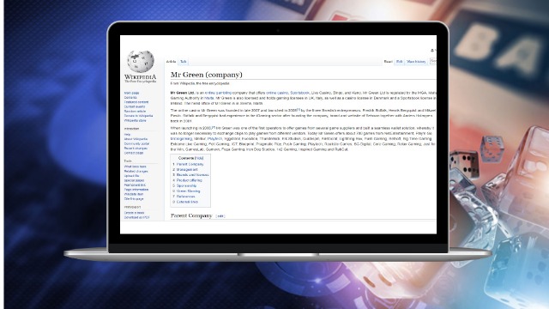The image size is (549, 309).
Task: Jump to Parent Company in Contents
Action: pos(190,164)
